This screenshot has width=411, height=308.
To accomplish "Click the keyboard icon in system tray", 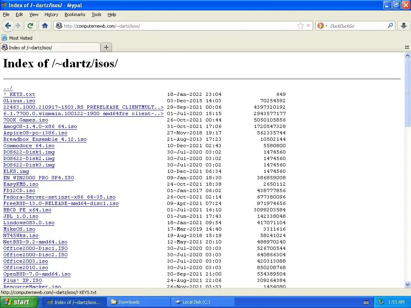I will 366,302.
